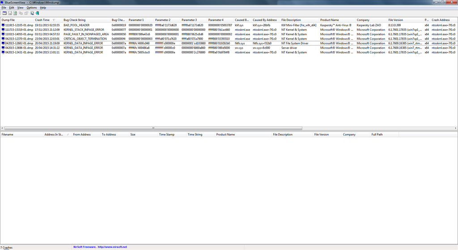Screen dimensions: 458x250
Task: Open Advanced Options from the toolbar
Action: pyautogui.click(x=4, y=13)
